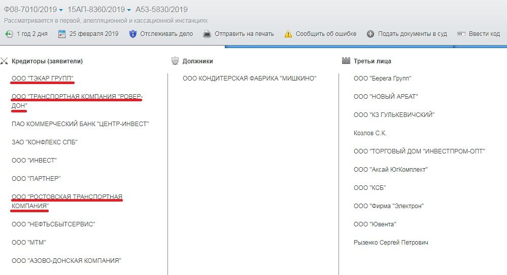
Task: Select ПАО КОММЕРЧЕСКИЙ БАНК "ЦЕНТР-ИНВЕСТ"
Action: (x=80, y=124)
